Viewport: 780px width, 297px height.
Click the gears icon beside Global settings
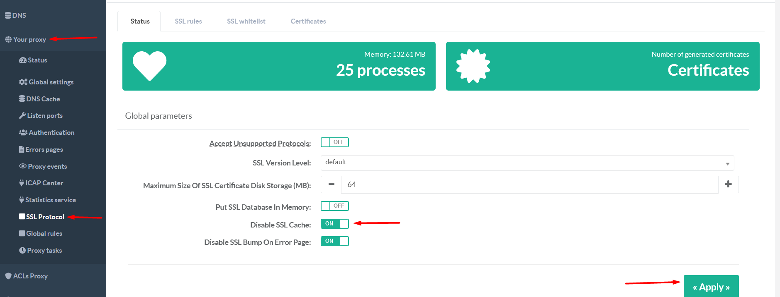[23, 82]
